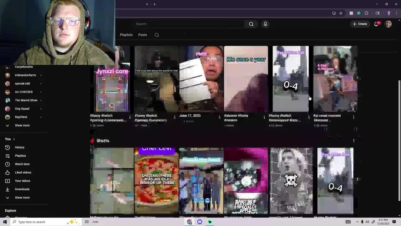Viewport: 401px width, 226px height.
Task: Start voice search with microphone icon
Action: click(x=265, y=24)
